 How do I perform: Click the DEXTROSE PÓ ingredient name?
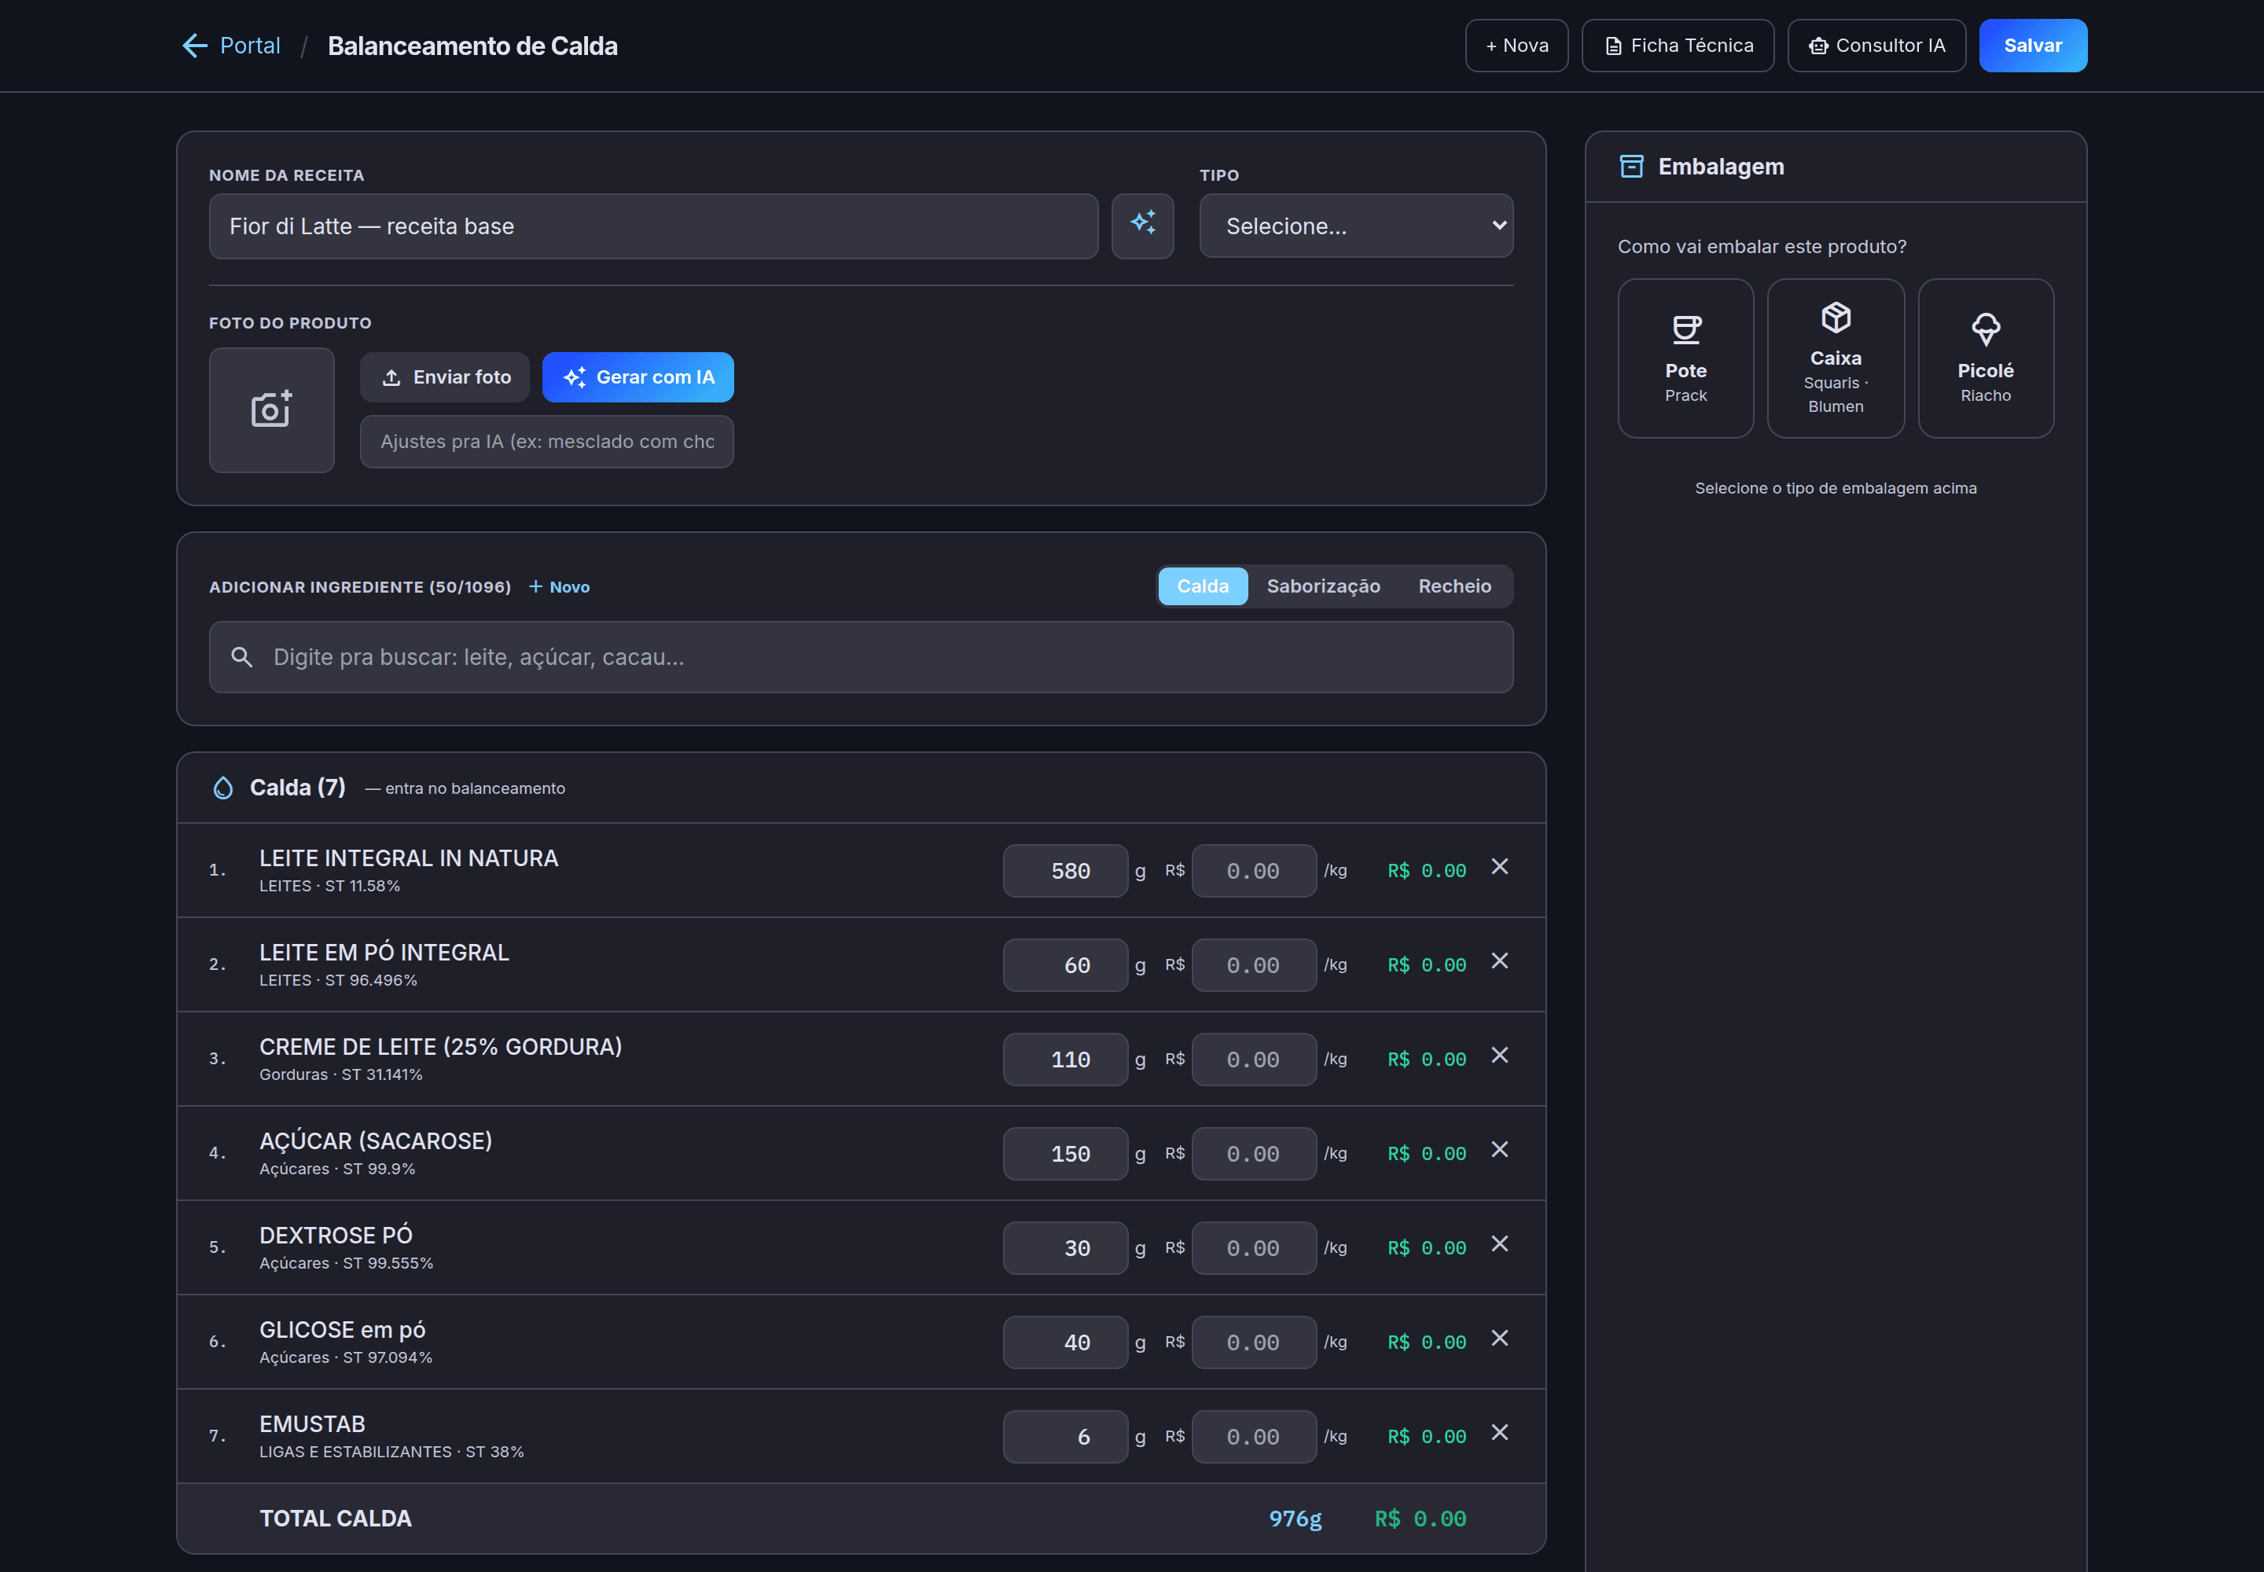tap(335, 1235)
